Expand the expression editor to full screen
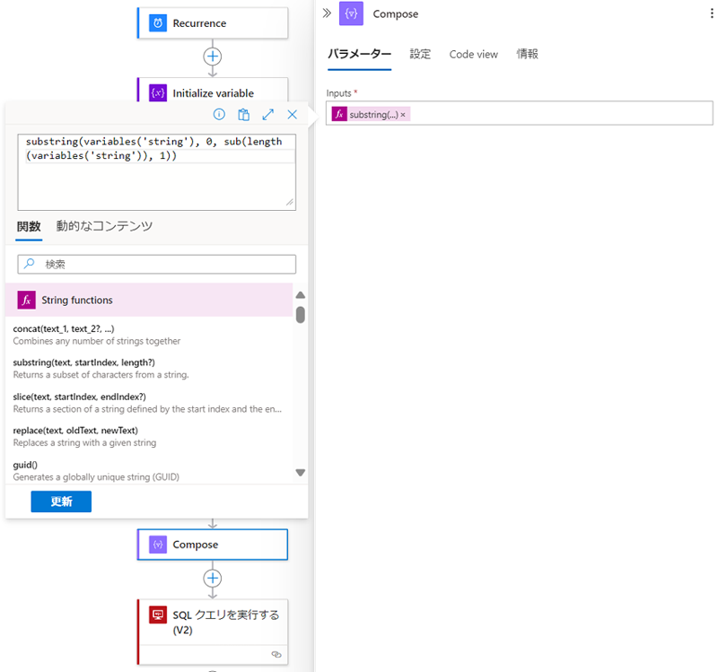 click(267, 115)
